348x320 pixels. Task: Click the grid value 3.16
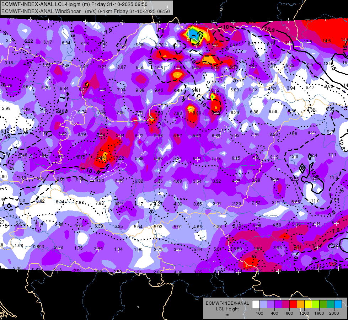click(9, 63)
